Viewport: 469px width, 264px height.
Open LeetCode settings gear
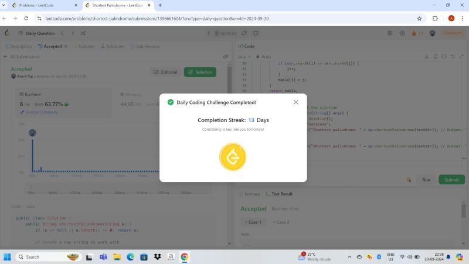pyautogui.click(x=402, y=33)
